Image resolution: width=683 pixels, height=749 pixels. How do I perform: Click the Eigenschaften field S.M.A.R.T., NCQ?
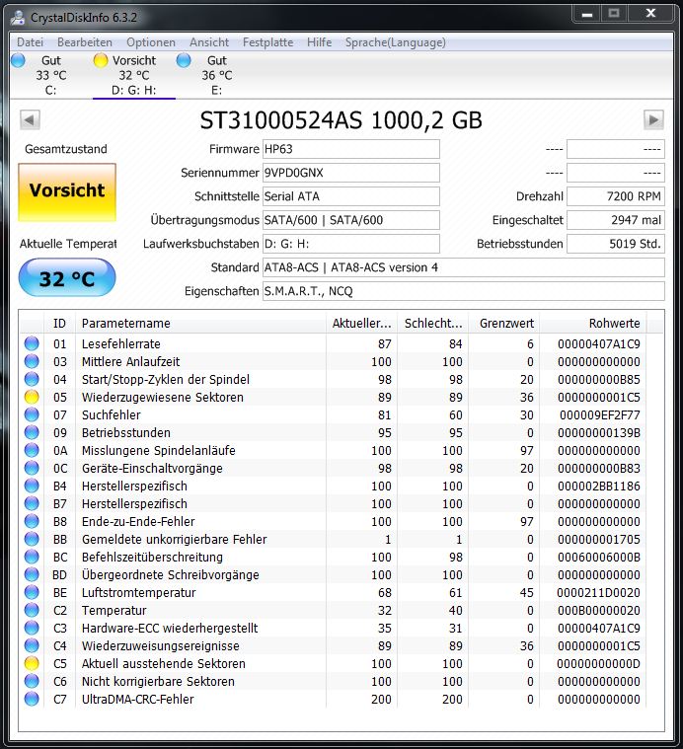[x=463, y=291]
